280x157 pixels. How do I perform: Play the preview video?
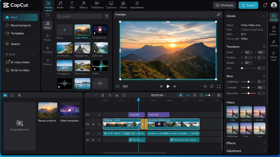tap(168, 86)
